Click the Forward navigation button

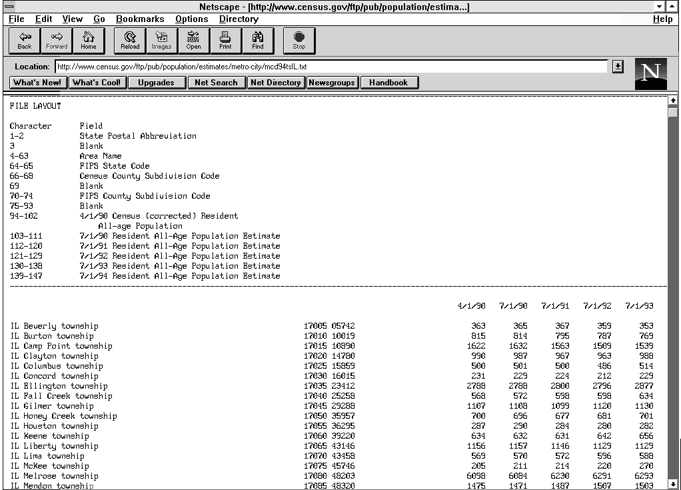pos(57,41)
